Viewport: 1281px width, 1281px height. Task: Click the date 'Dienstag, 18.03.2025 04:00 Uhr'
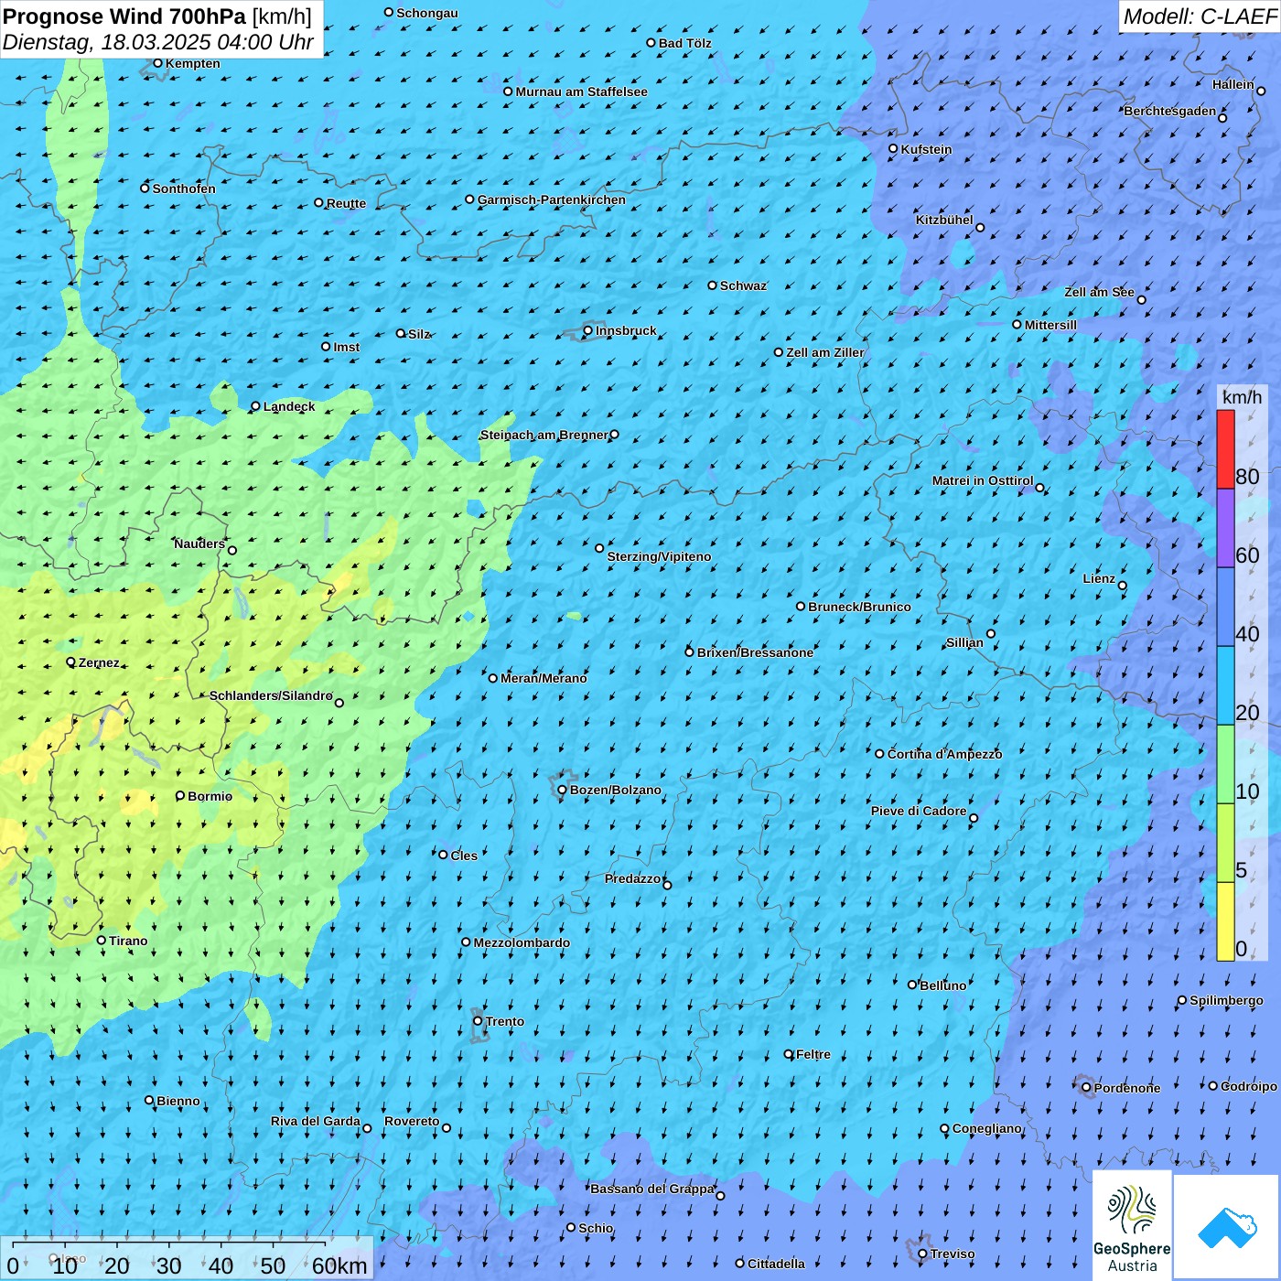(157, 42)
